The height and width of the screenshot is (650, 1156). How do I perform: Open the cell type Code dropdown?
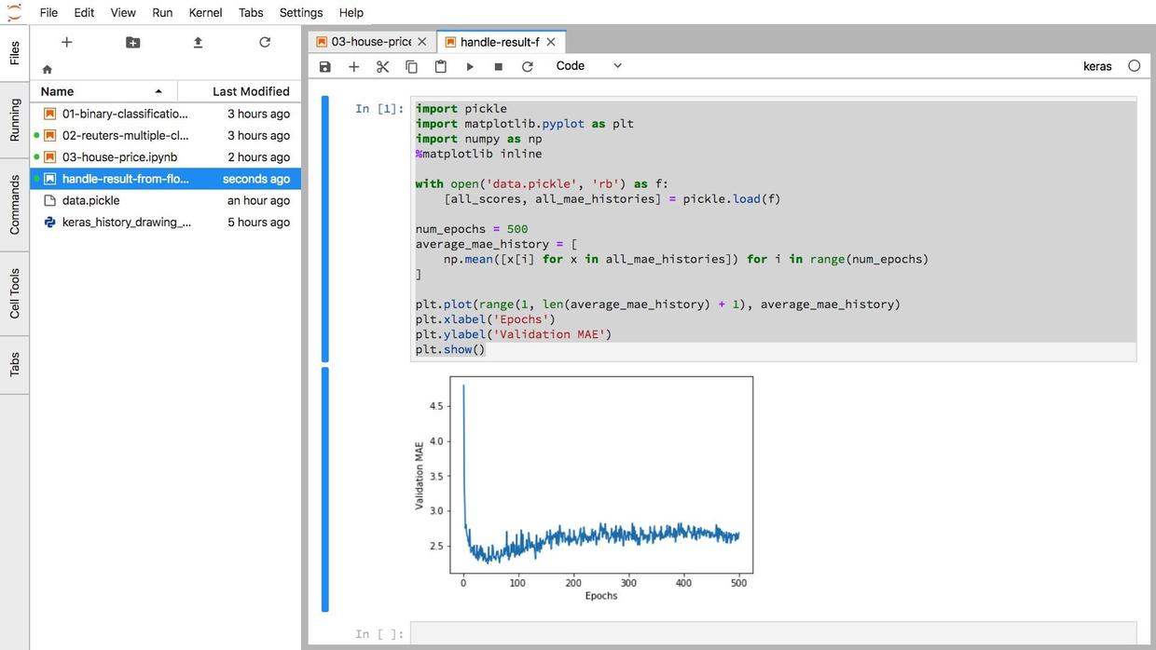(588, 66)
